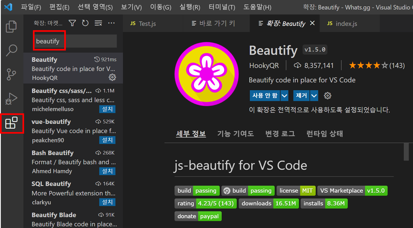Refresh the extensions list
Image resolution: width=413 pixels, height=228 pixels.
click(x=85, y=23)
